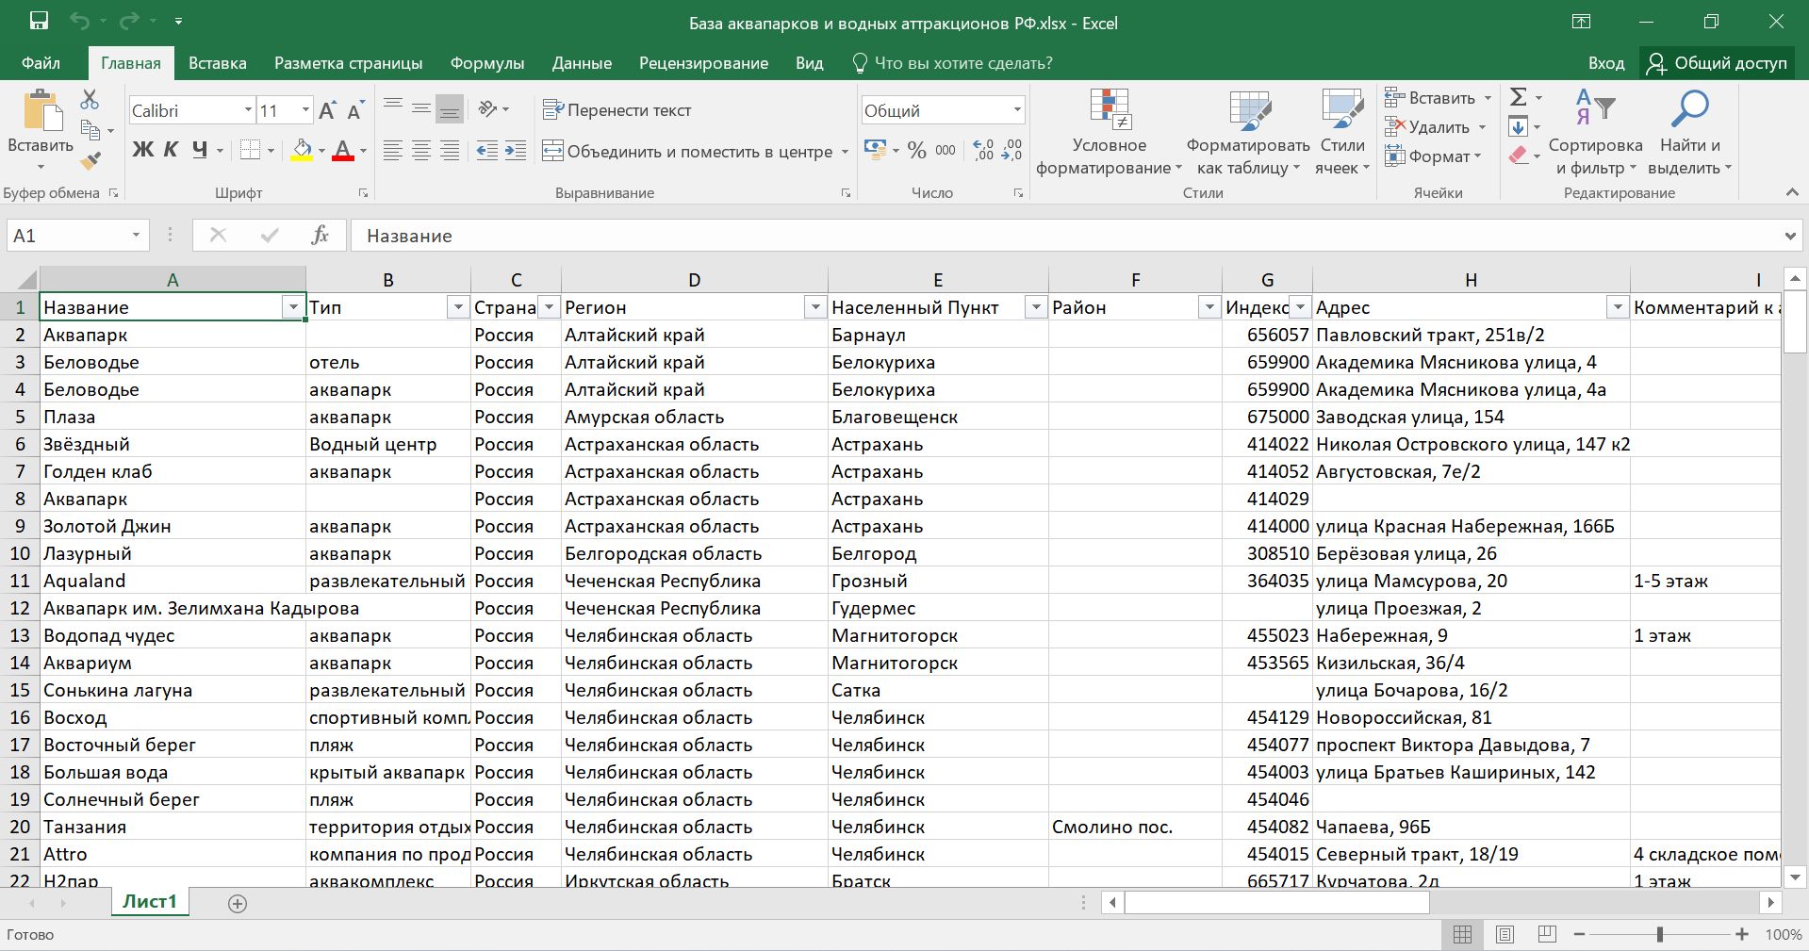
Task: Open the number format Общий dropdown
Action: click(1017, 110)
